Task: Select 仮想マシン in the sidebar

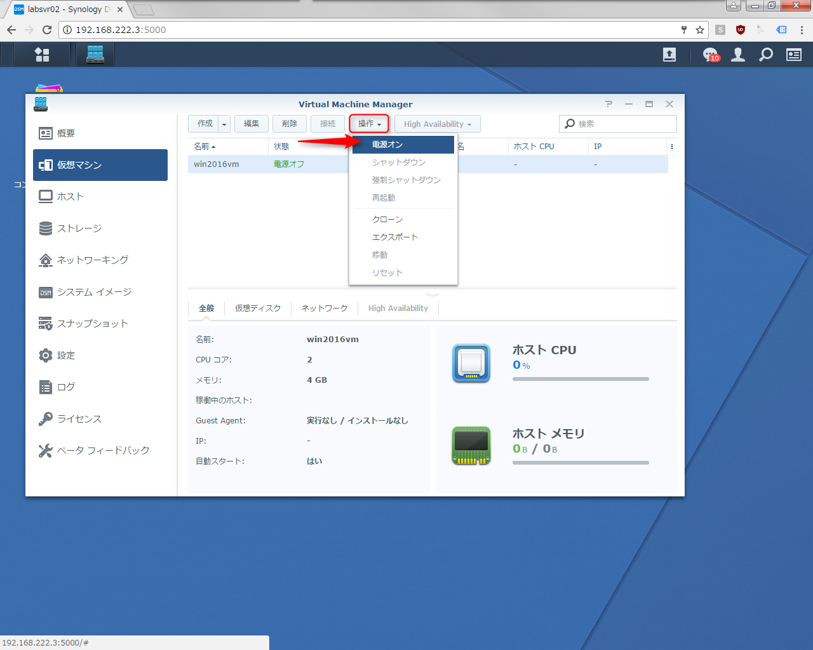Action: tap(100, 165)
